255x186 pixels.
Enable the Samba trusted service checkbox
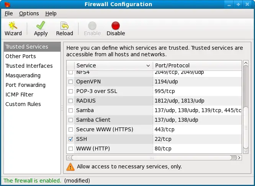[x=70, y=110]
